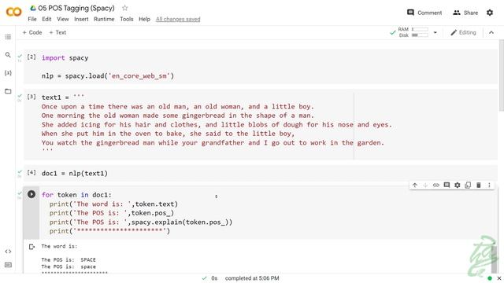The width and height of the screenshot is (504, 283).
Task: Add a new Code cell
Action: tap(32, 32)
